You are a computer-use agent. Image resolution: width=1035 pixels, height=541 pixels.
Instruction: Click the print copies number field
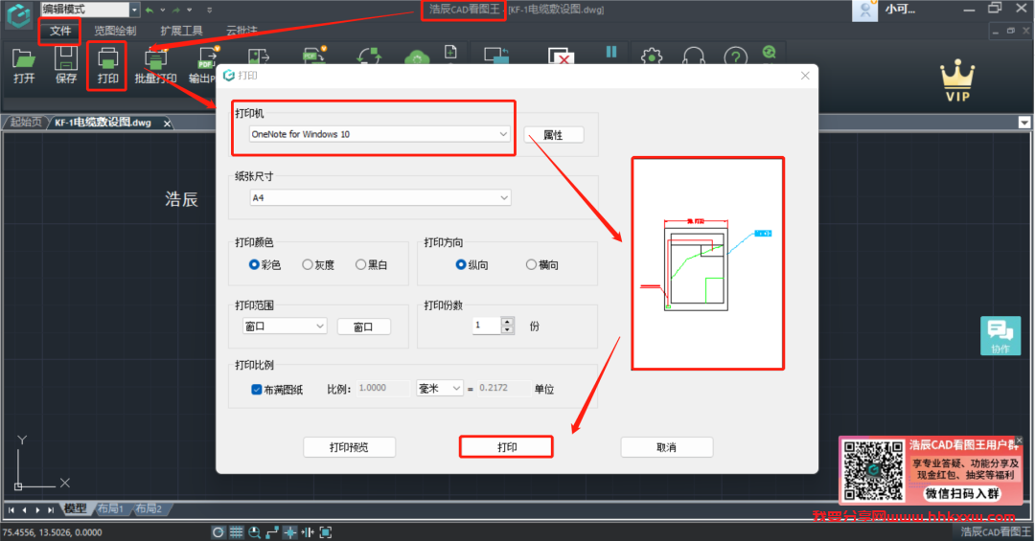click(487, 326)
